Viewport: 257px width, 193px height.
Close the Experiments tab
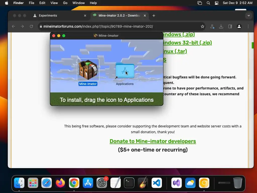[85, 16]
